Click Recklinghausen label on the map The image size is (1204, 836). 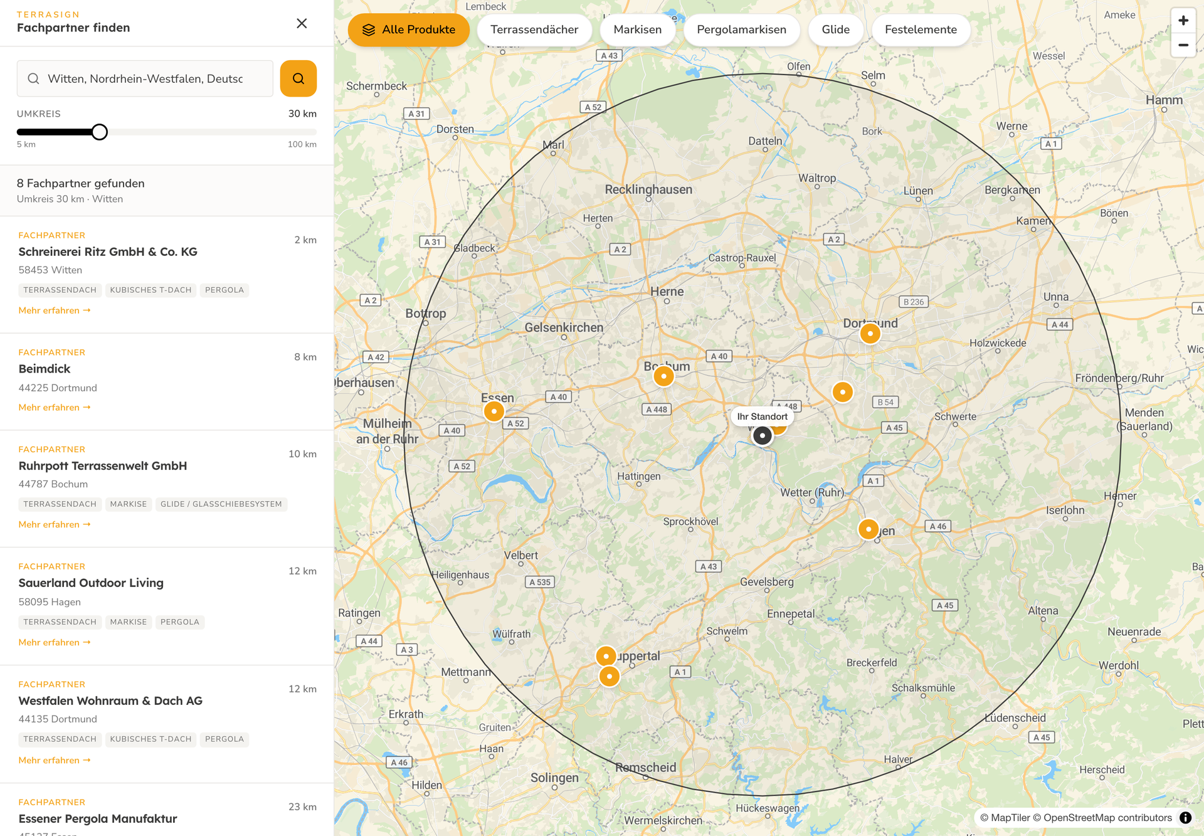click(x=648, y=189)
